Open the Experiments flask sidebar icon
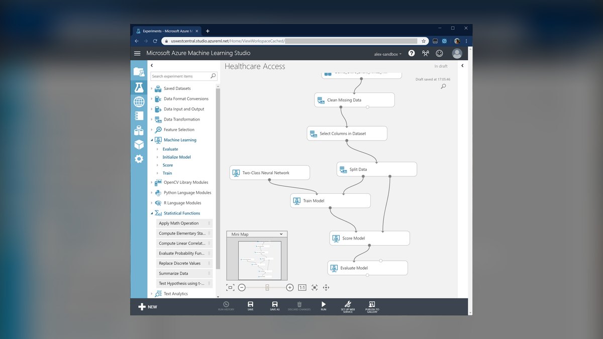 pos(139,87)
